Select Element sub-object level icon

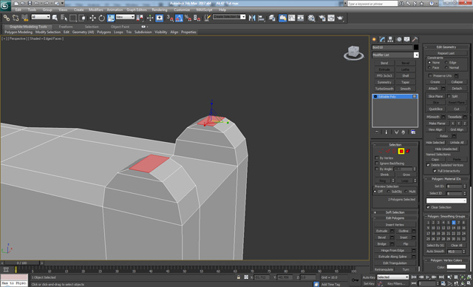tap(408, 151)
